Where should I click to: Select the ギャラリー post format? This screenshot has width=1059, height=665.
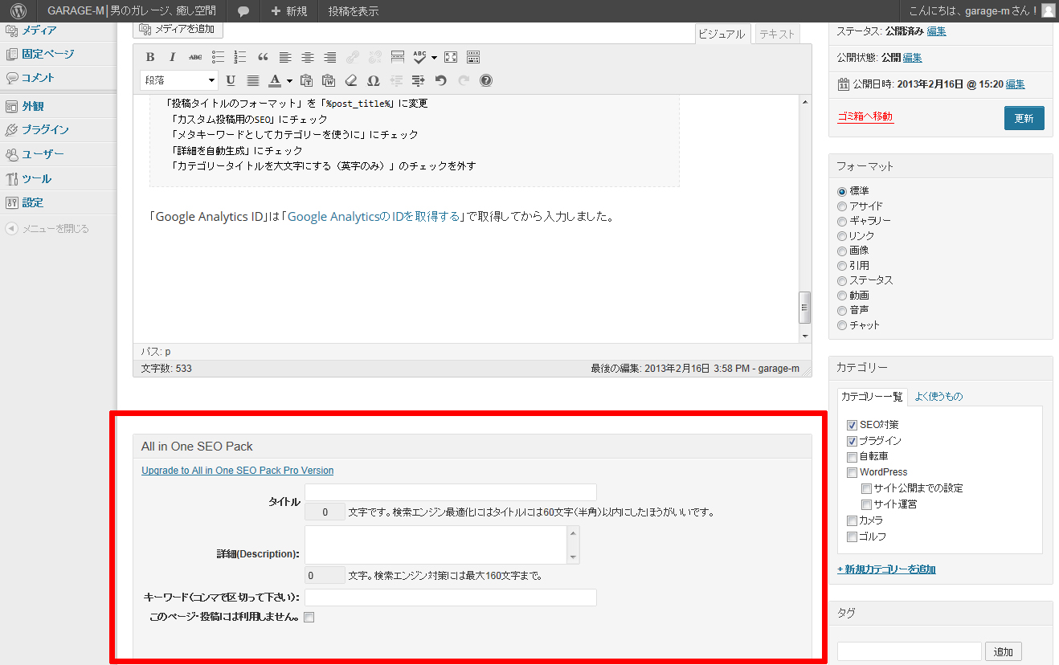click(842, 221)
